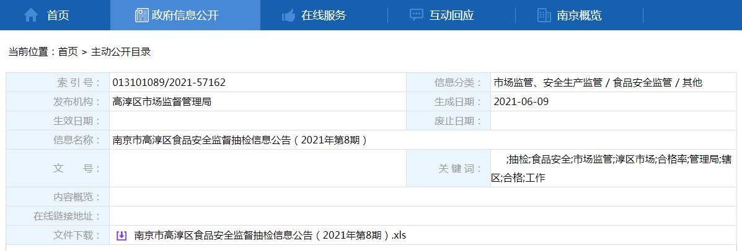The height and width of the screenshot is (251, 742).
Task: Click the 信息分类 label
Action: tap(458, 83)
